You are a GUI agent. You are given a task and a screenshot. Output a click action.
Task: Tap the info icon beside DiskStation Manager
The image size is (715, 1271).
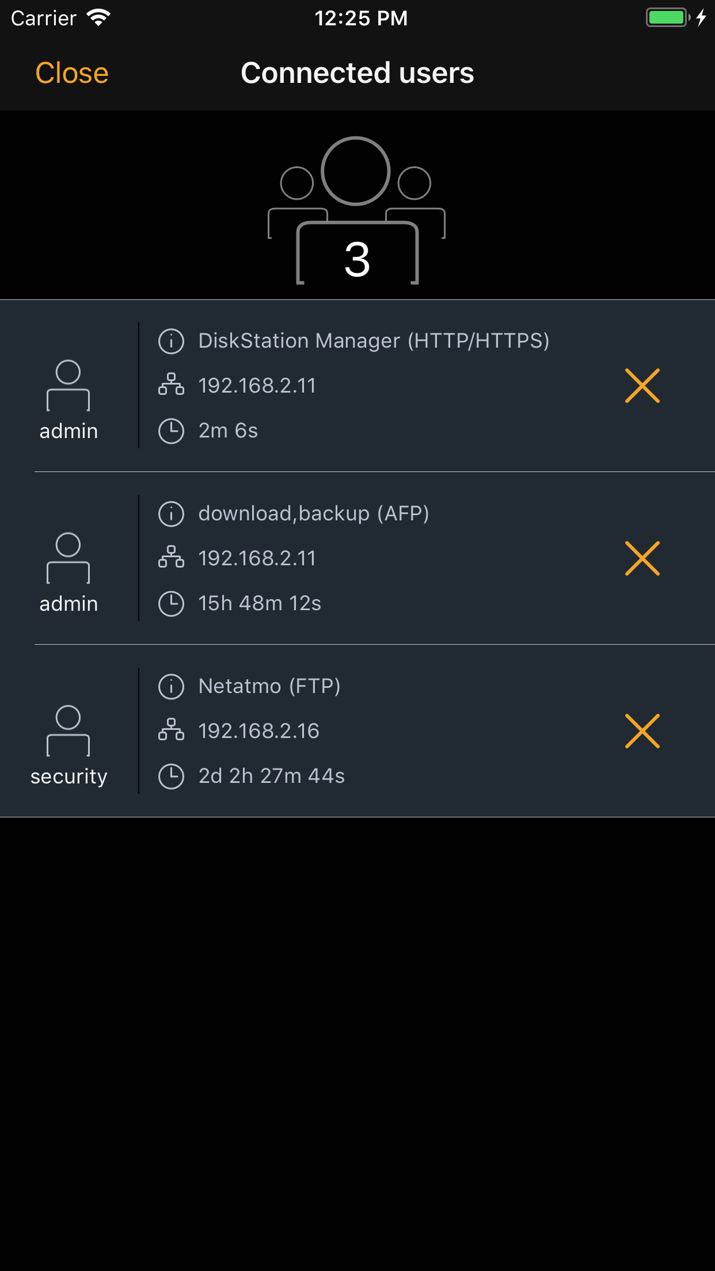(x=171, y=341)
